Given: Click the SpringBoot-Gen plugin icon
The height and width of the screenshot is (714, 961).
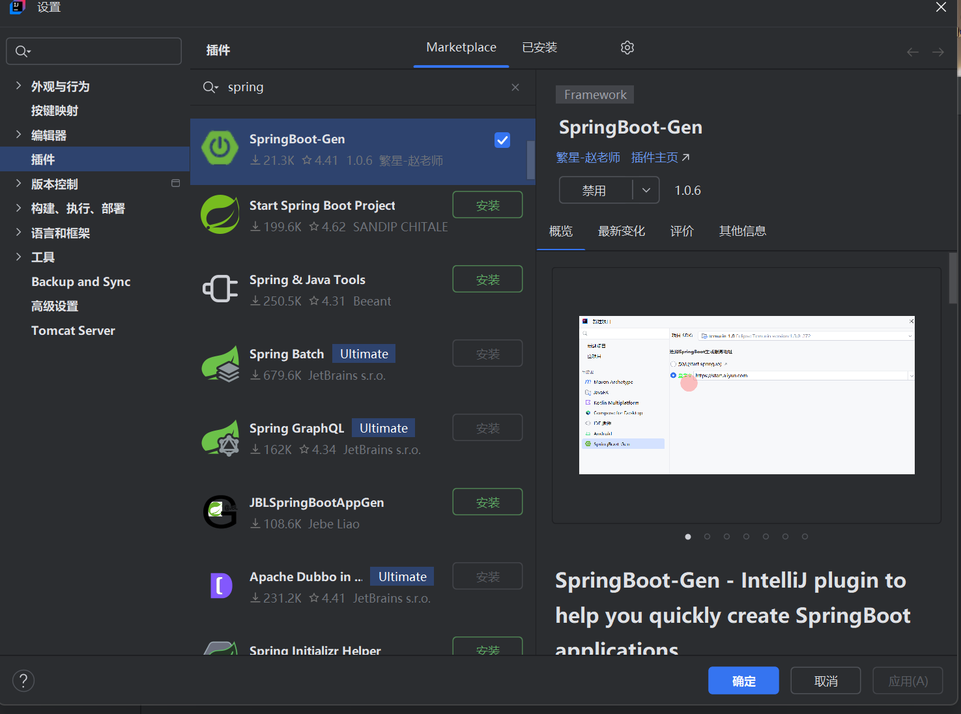Looking at the screenshot, I should [220, 148].
